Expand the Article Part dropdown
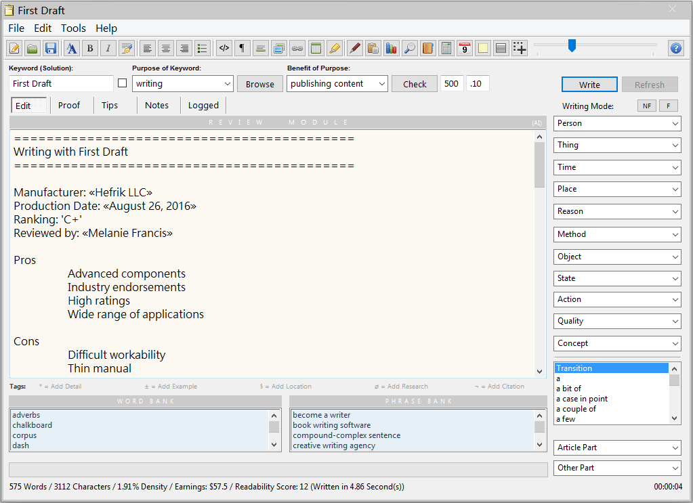This screenshot has width=693, height=503. tap(617, 447)
